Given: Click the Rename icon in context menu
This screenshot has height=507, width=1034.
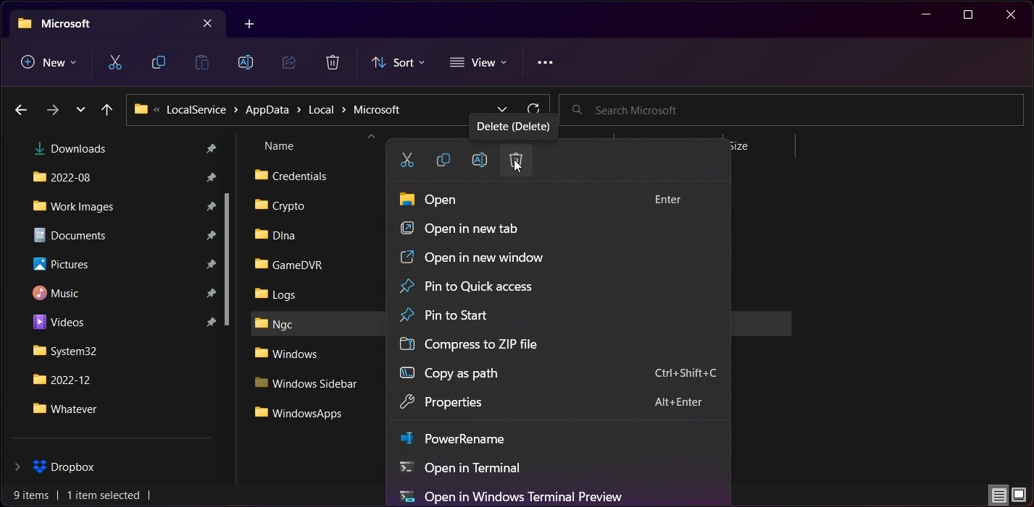Looking at the screenshot, I should point(480,161).
